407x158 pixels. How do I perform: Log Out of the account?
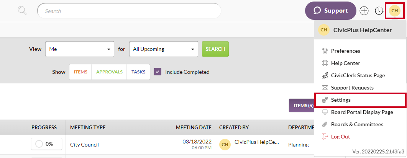click(340, 137)
